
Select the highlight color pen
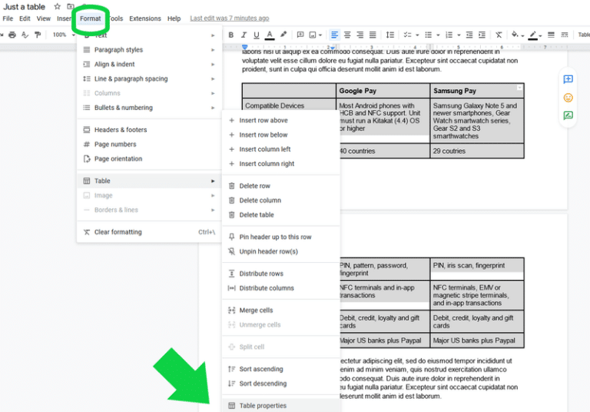[283, 35]
